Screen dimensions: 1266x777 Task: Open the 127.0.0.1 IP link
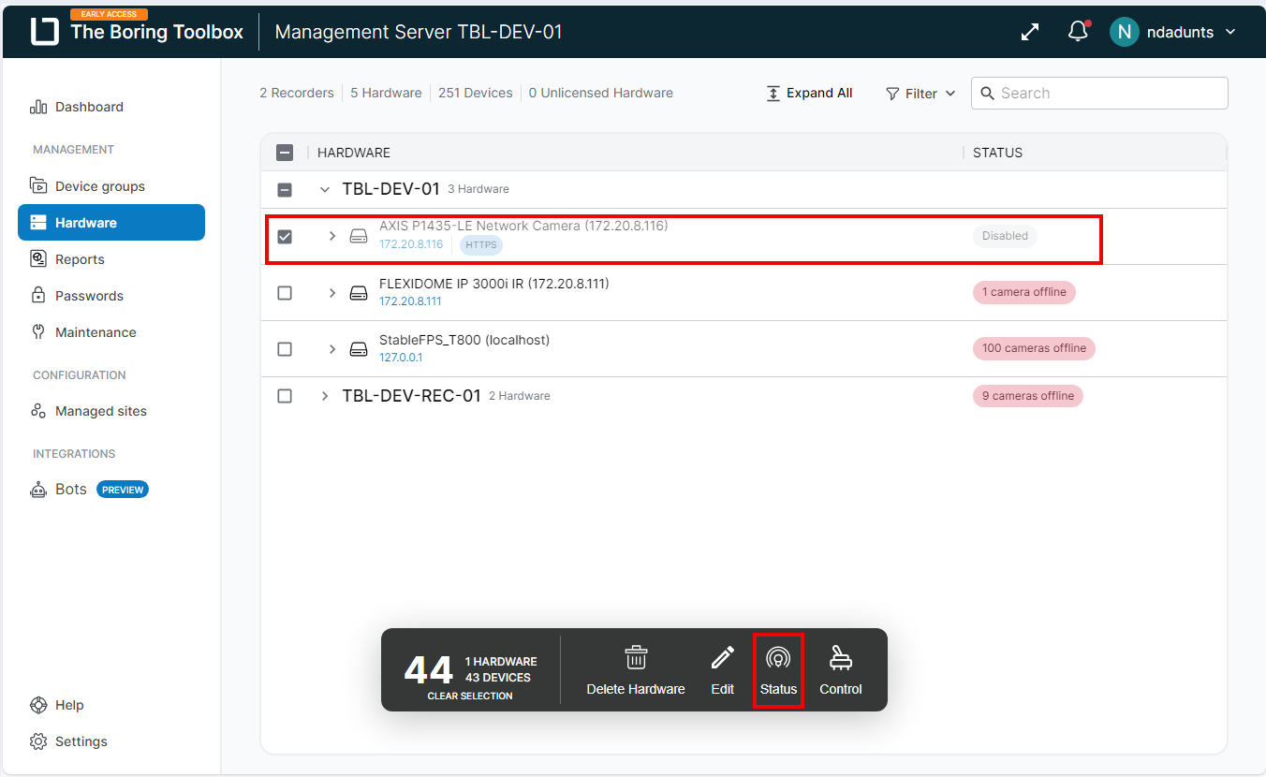(x=401, y=358)
